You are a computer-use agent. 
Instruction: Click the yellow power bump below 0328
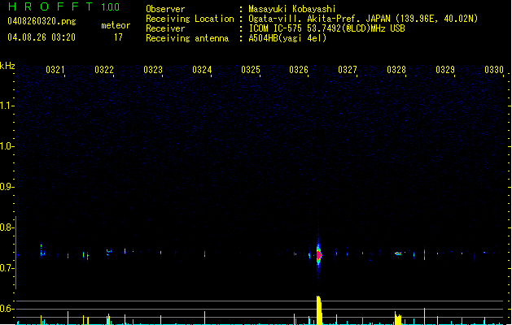point(398,318)
